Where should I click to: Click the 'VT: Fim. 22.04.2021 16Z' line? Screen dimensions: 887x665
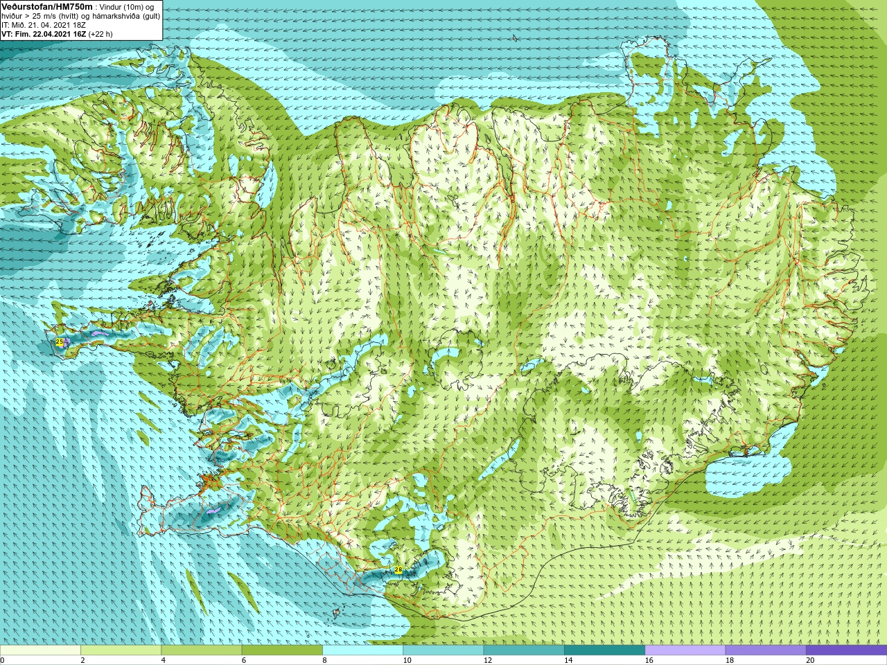coord(44,35)
